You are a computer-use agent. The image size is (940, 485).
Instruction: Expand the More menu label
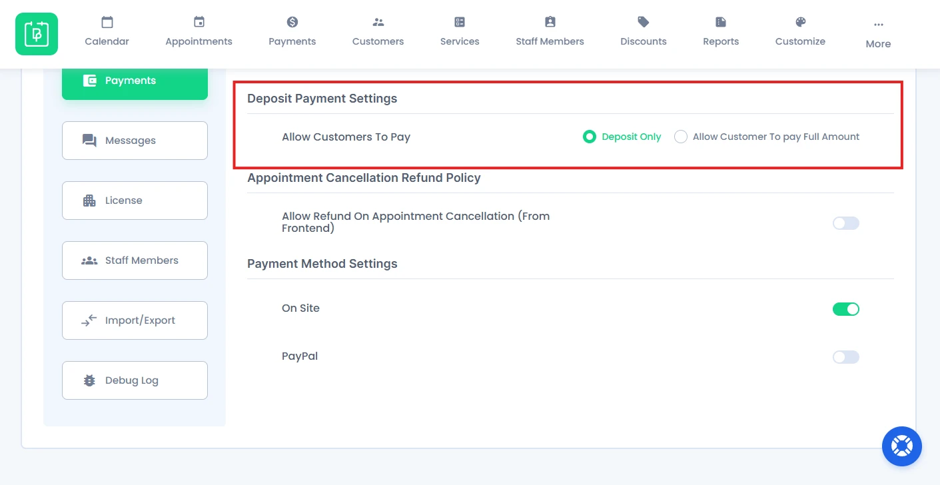[x=879, y=44]
